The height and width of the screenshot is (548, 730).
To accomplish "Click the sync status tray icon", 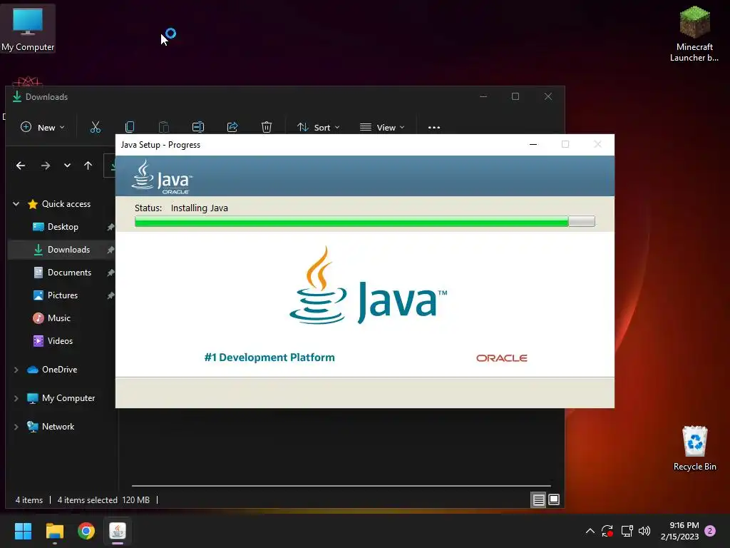I will pyautogui.click(x=607, y=531).
